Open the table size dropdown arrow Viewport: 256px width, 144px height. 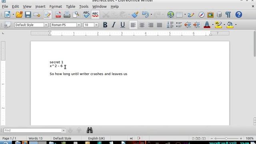[185, 15]
